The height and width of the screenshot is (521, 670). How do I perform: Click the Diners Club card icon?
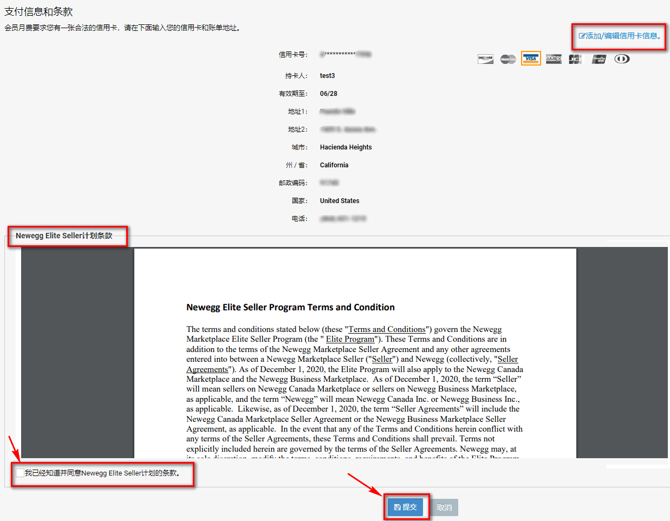[x=622, y=59]
